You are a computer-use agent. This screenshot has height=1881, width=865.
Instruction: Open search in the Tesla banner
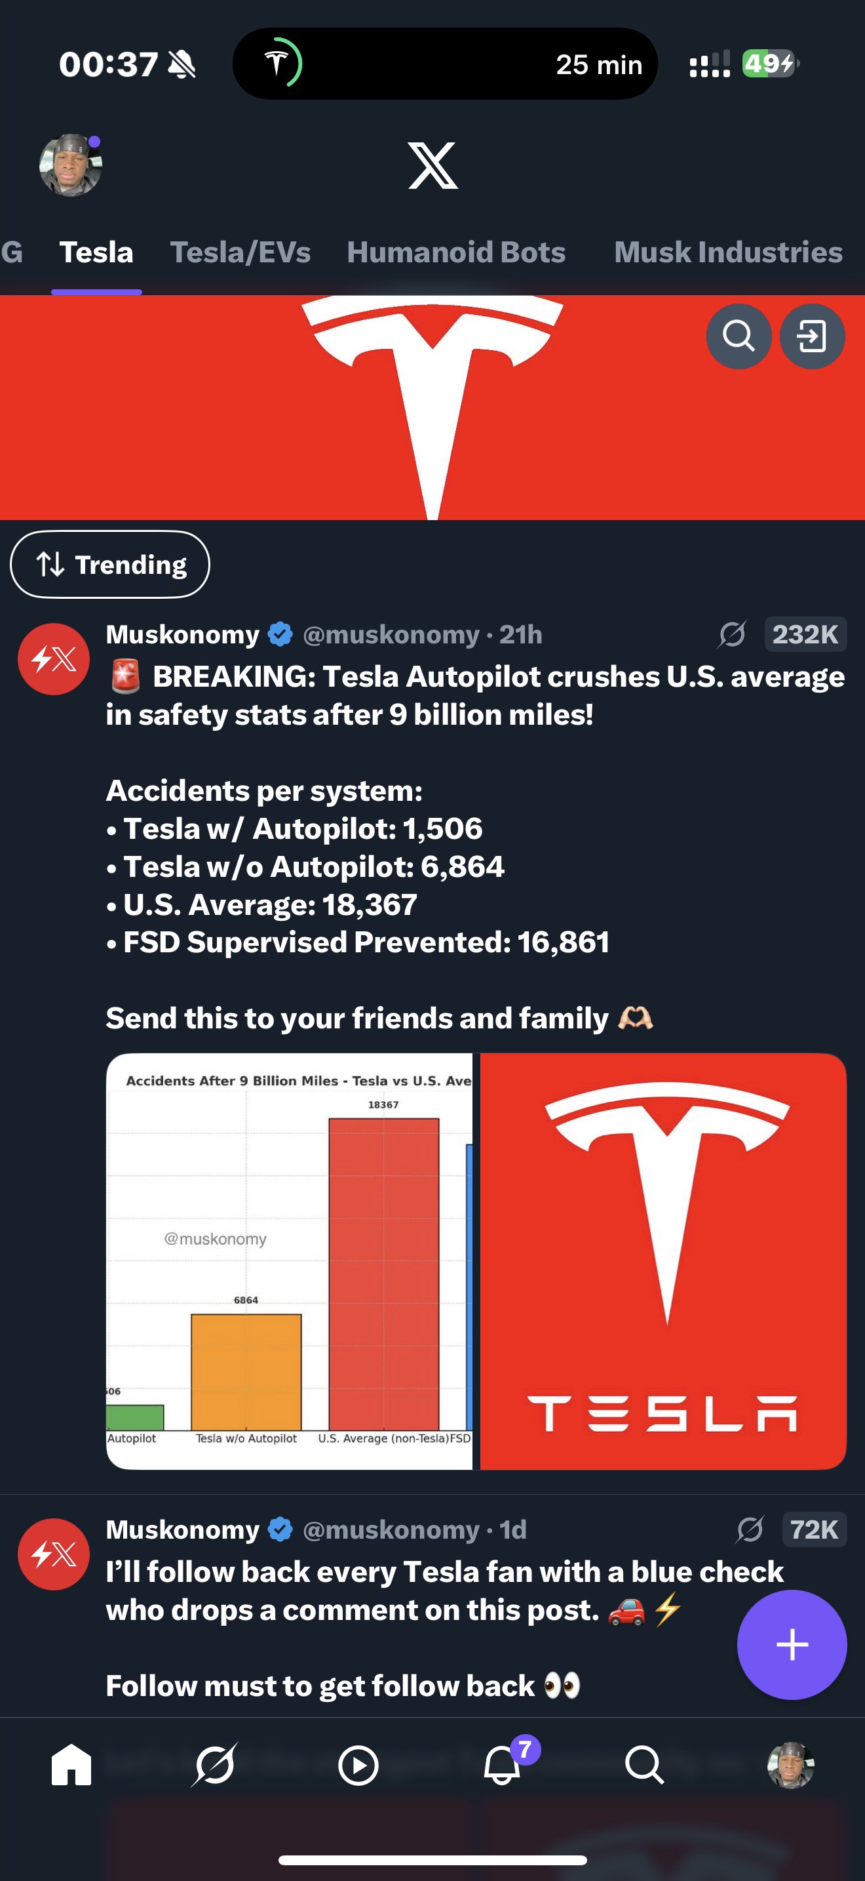pyautogui.click(x=738, y=336)
